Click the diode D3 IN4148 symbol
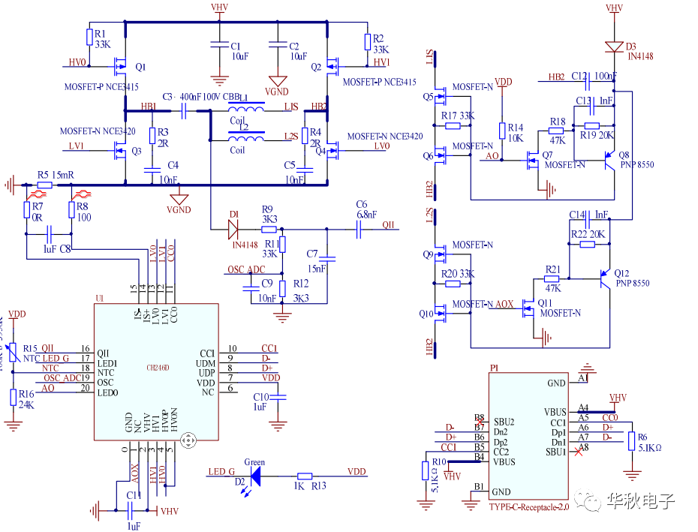Viewport: 698px width, 532px height. coord(613,47)
